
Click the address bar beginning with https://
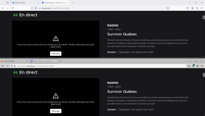click(98, 66)
